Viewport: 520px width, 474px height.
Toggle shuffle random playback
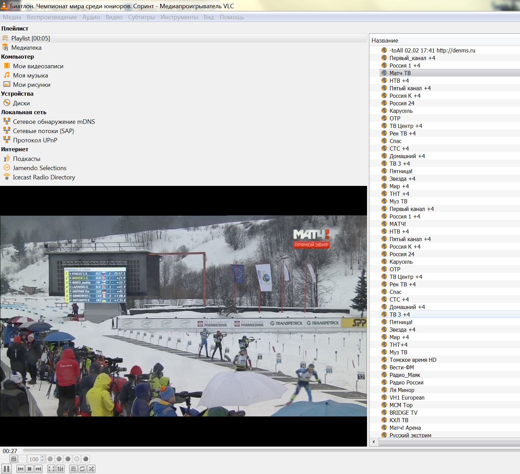(91, 469)
